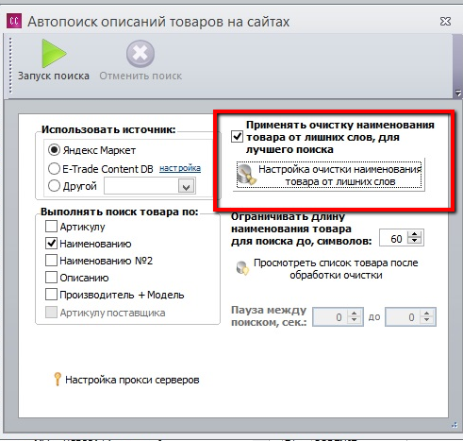
Task: Click the first pause seconds field
Action: coord(330,316)
